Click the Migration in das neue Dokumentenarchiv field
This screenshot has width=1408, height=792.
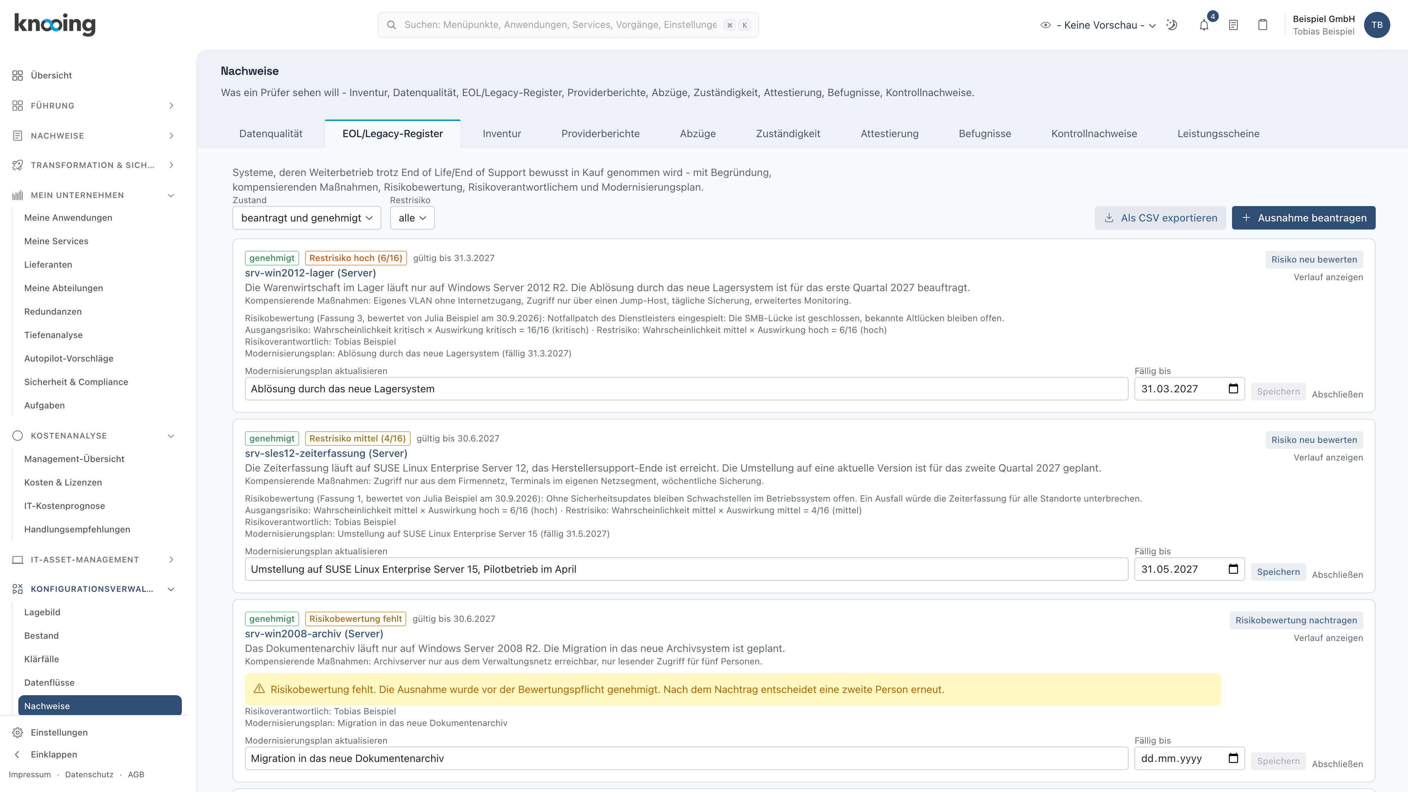[686, 758]
